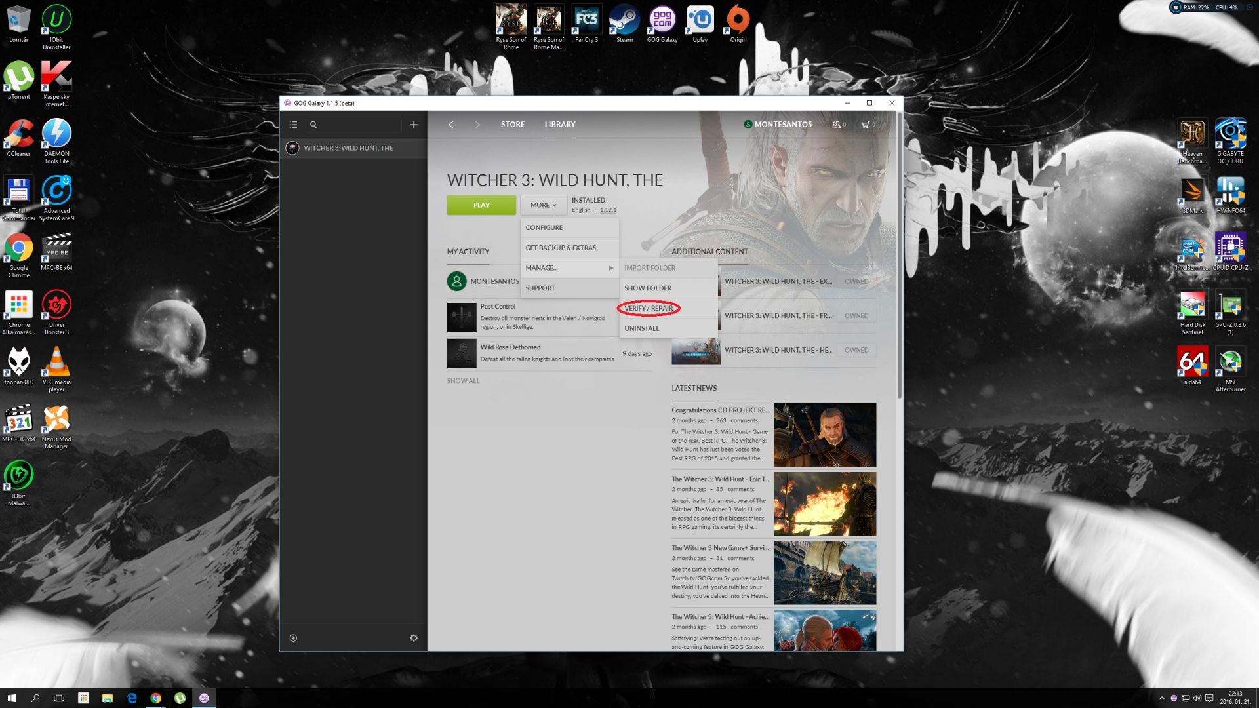Open the Geralt portrait news thumbnail
This screenshot has height=708, width=1259.
pyautogui.click(x=825, y=435)
